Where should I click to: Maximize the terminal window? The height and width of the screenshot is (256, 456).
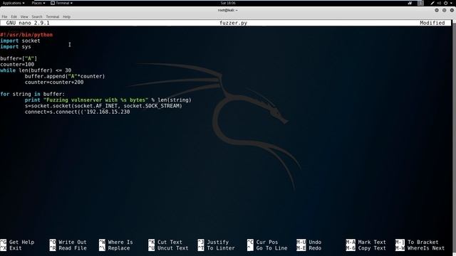[x=444, y=10]
